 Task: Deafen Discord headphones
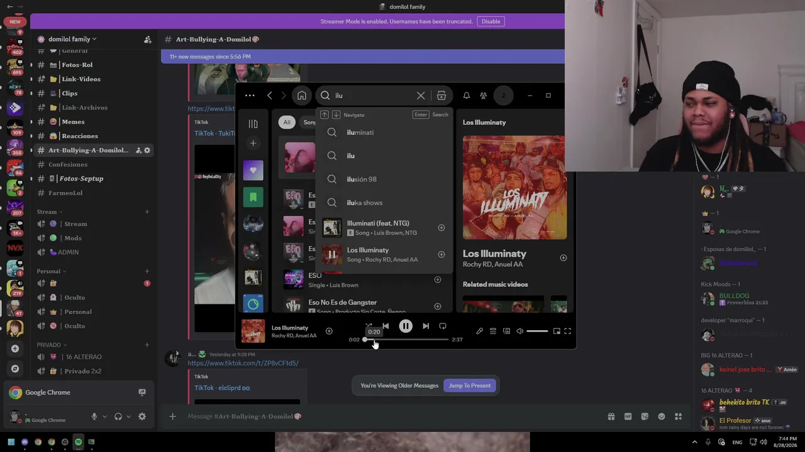point(118,417)
